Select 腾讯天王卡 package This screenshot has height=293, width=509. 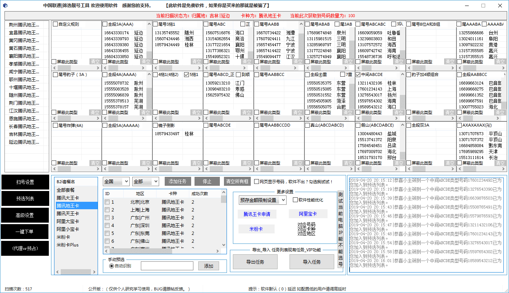(x=68, y=213)
